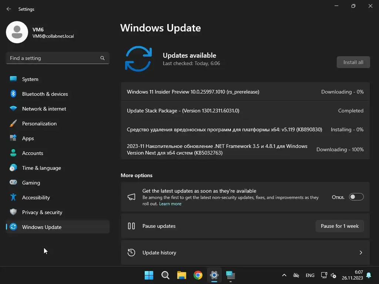Click Pause for 1 week button
Screen dimensions: 379x284
(x=340, y=226)
